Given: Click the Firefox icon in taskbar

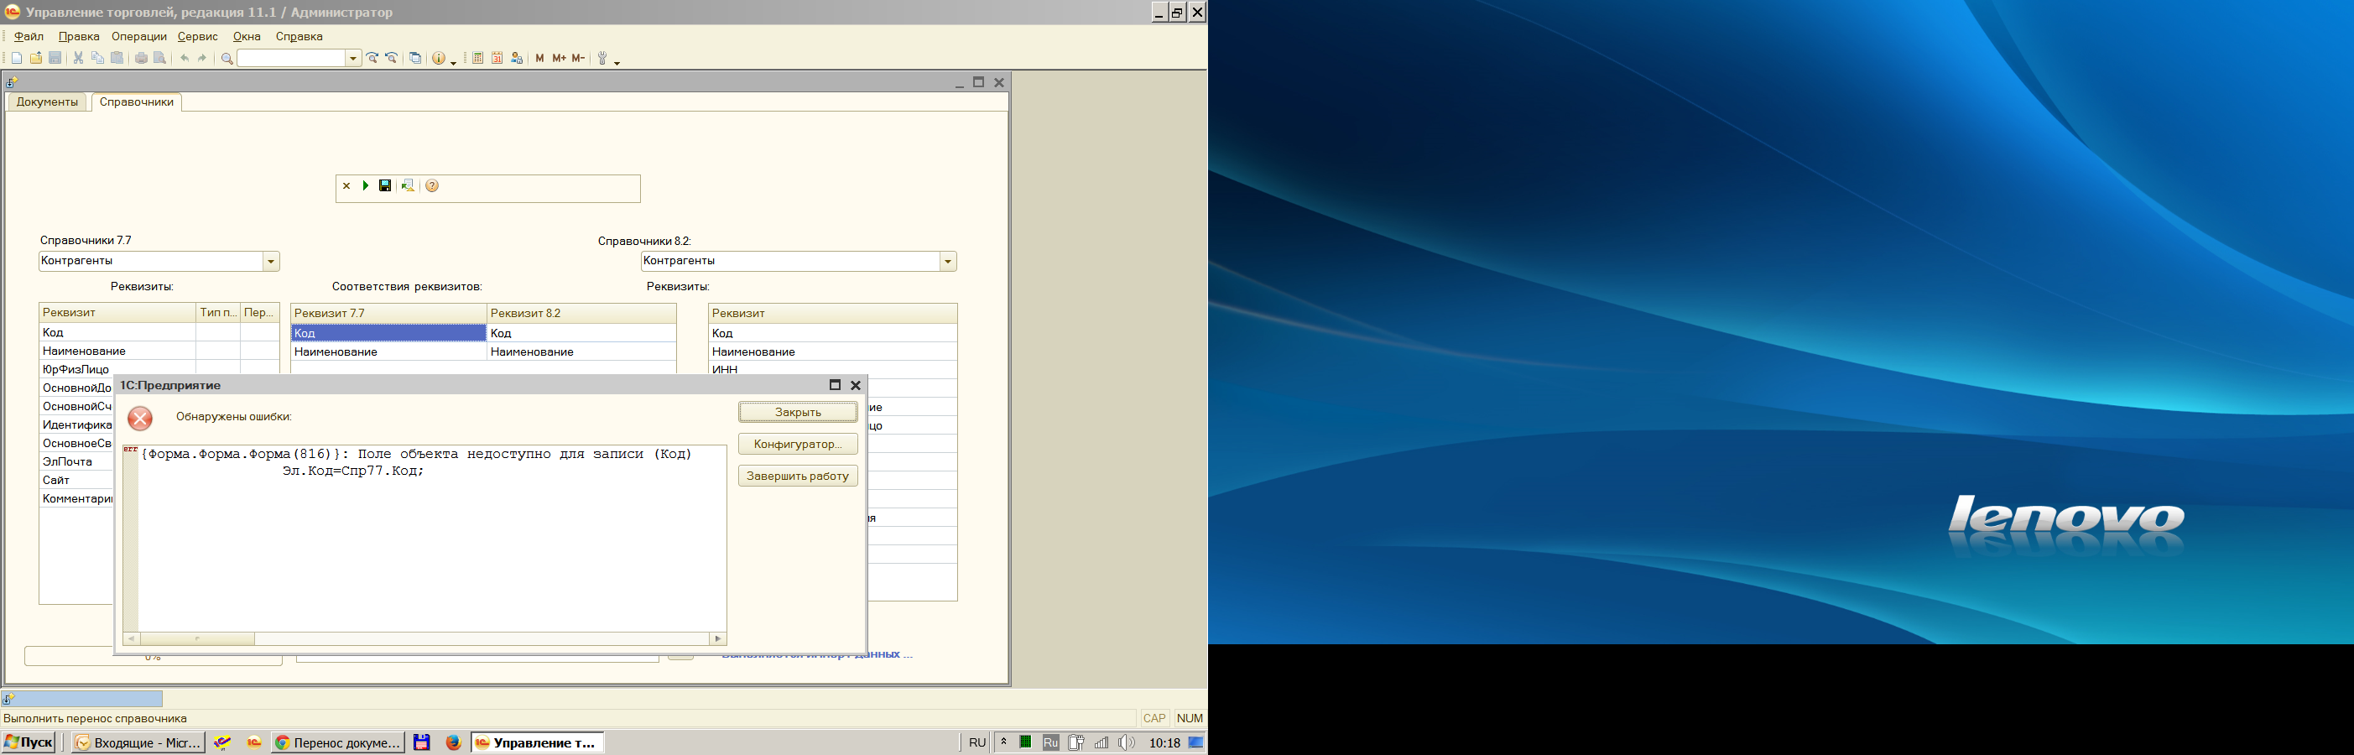Looking at the screenshot, I should tap(453, 742).
